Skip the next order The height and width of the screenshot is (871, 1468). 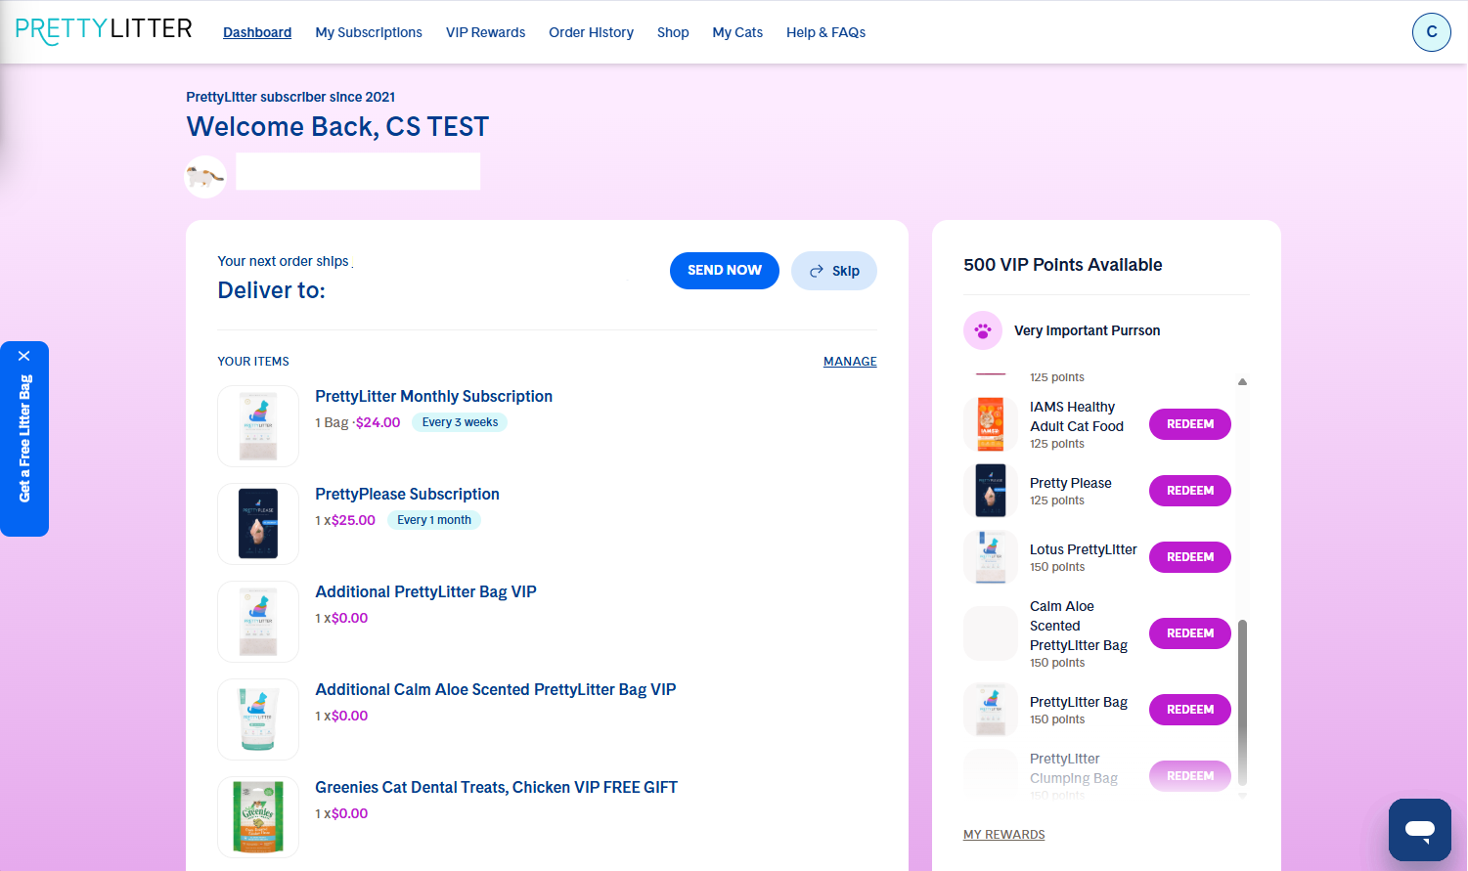(834, 271)
